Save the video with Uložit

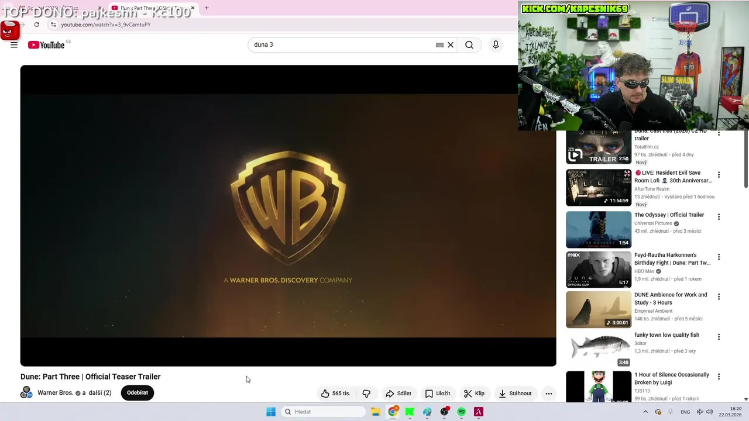(x=438, y=394)
